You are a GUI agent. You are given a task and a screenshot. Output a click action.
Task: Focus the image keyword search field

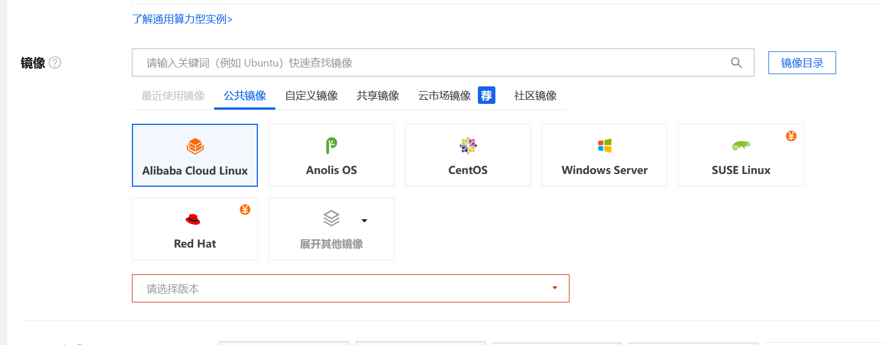(443, 62)
